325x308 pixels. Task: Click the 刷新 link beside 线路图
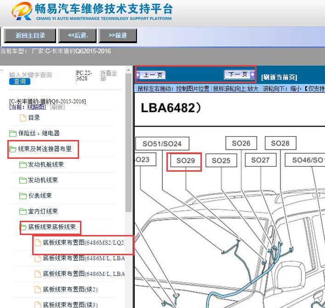click(x=57, y=107)
